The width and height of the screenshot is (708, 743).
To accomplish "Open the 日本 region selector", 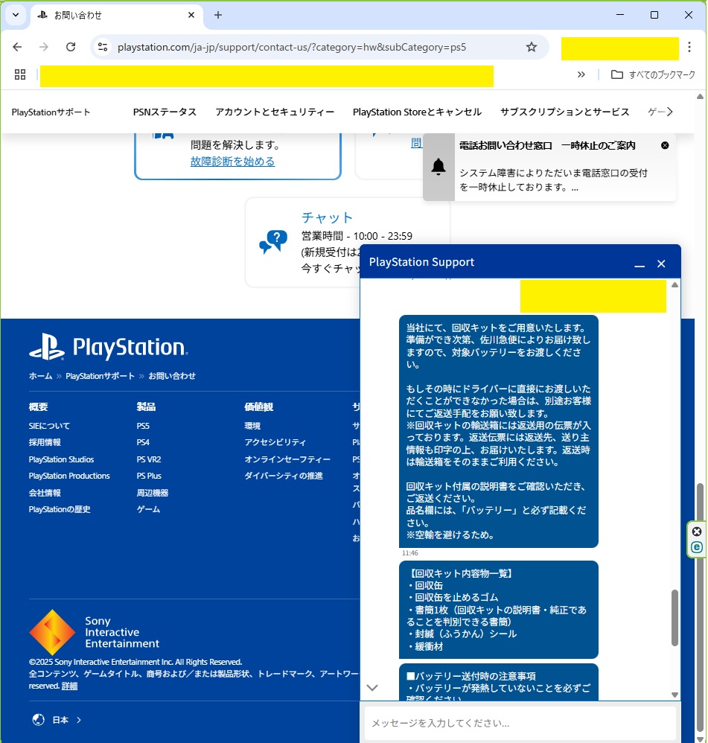I will pyautogui.click(x=58, y=720).
